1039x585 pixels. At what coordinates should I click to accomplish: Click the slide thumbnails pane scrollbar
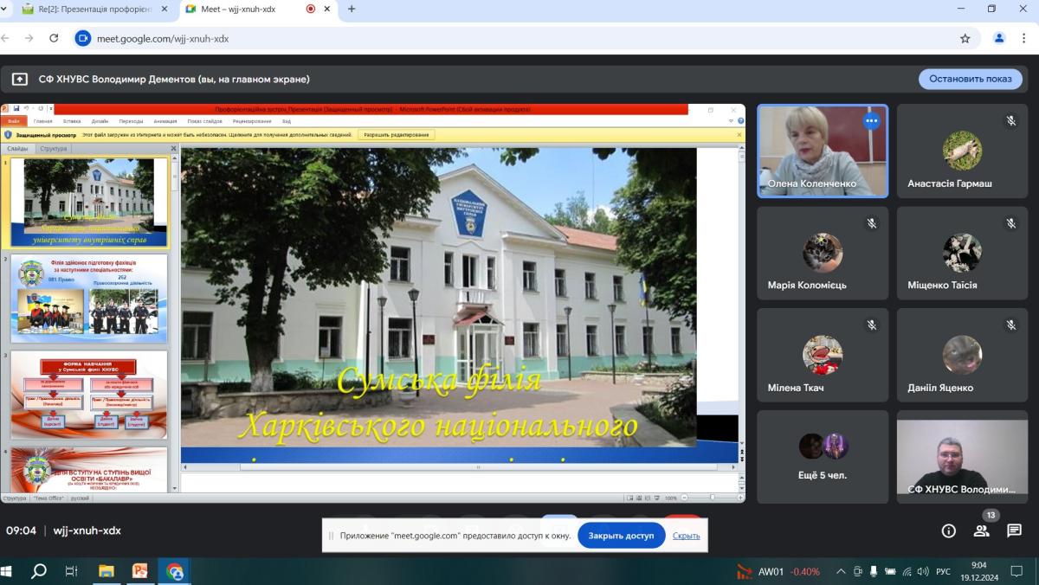click(x=173, y=324)
